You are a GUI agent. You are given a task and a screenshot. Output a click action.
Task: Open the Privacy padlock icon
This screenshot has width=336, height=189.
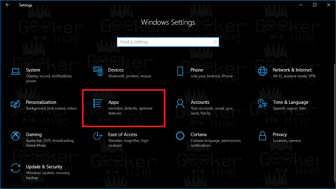(262, 136)
